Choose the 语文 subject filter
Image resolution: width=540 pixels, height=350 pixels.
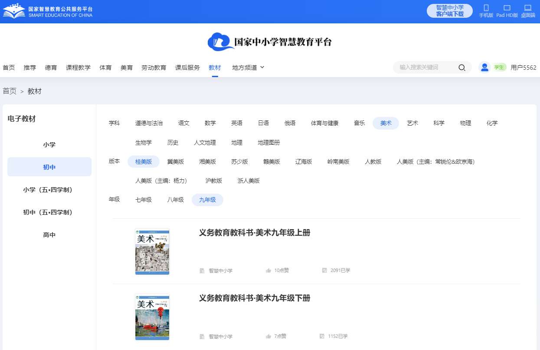click(x=184, y=123)
